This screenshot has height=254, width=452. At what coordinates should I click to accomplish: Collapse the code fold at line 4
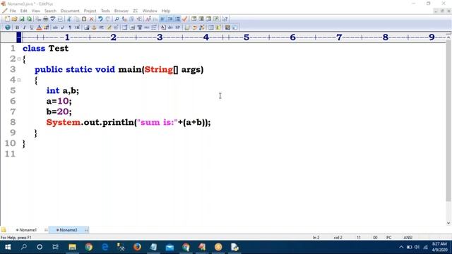(19, 80)
